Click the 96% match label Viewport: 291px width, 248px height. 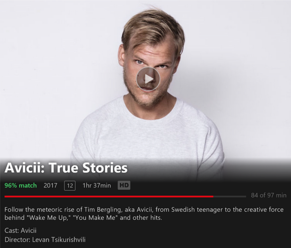click(x=20, y=185)
